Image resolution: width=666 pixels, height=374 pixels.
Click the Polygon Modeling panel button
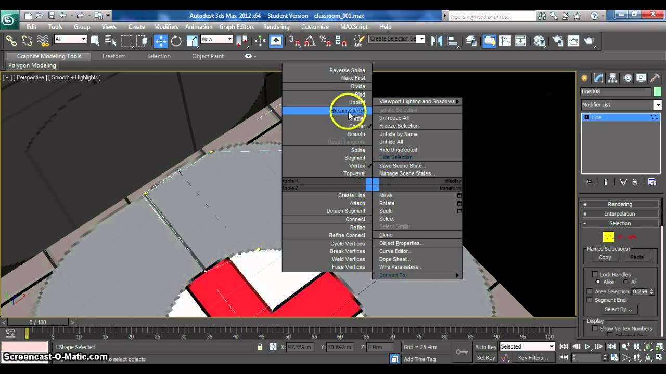pyautogui.click(x=32, y=65)
